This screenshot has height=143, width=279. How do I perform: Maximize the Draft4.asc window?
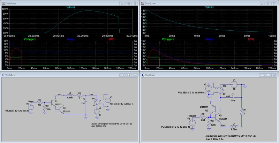click(128, 75)
